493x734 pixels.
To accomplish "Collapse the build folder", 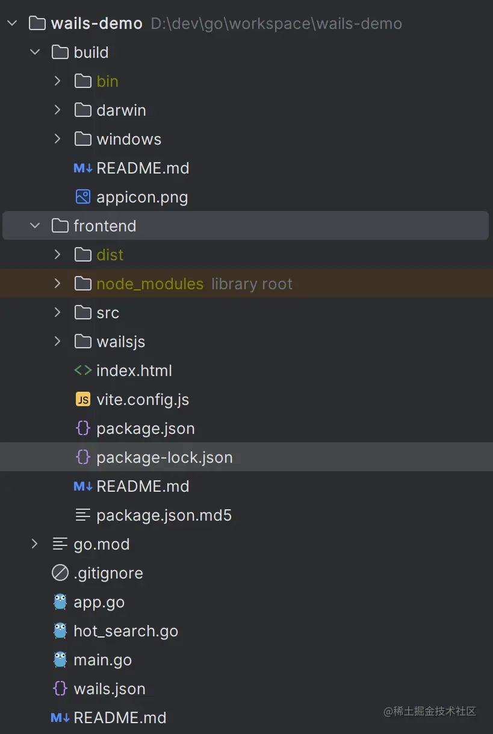I will pyautogui.click(x=35, y=52).
